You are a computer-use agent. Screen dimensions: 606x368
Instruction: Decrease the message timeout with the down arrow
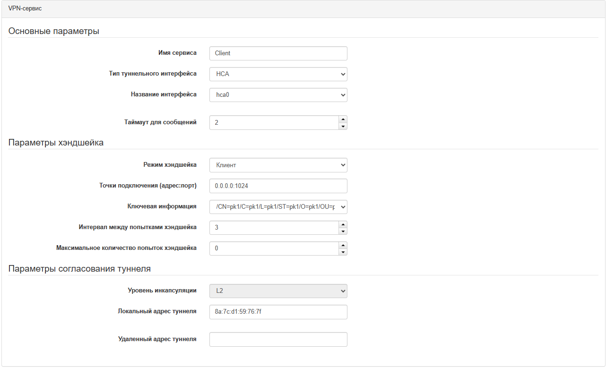[x=343, y=126]
